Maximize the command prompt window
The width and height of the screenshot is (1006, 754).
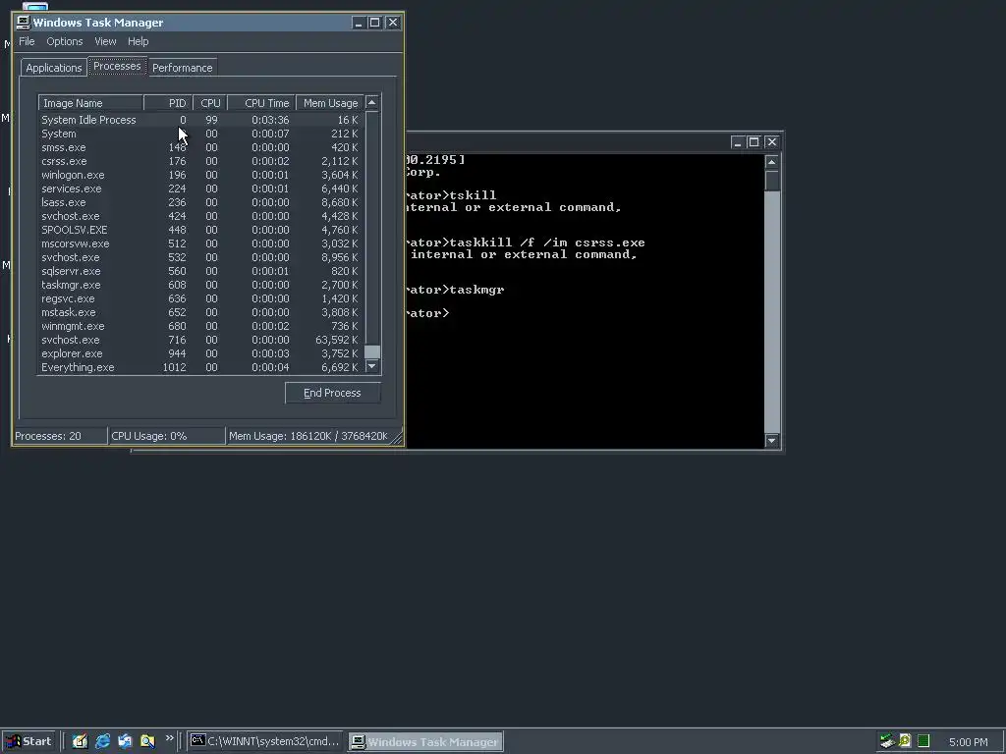pyautogui.click(x=754, y=142)
